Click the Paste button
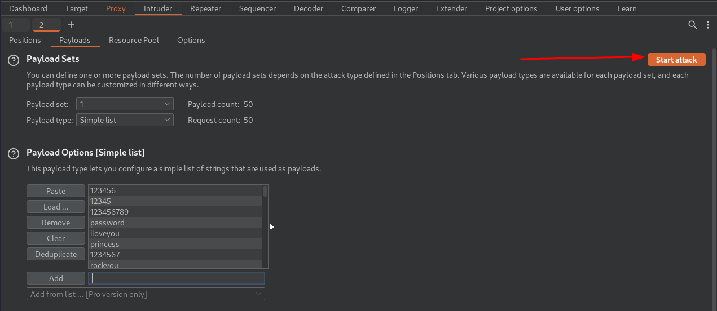Viewport: 717px width, 311px height. click(56, 191)
